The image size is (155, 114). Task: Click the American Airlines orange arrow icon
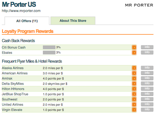pos(134,73)
